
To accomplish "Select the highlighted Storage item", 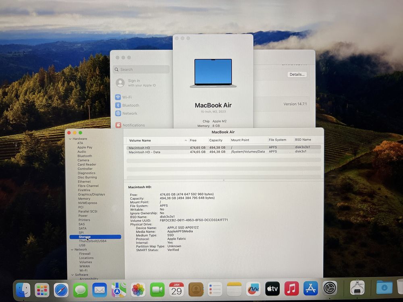I will click(96, 237).
